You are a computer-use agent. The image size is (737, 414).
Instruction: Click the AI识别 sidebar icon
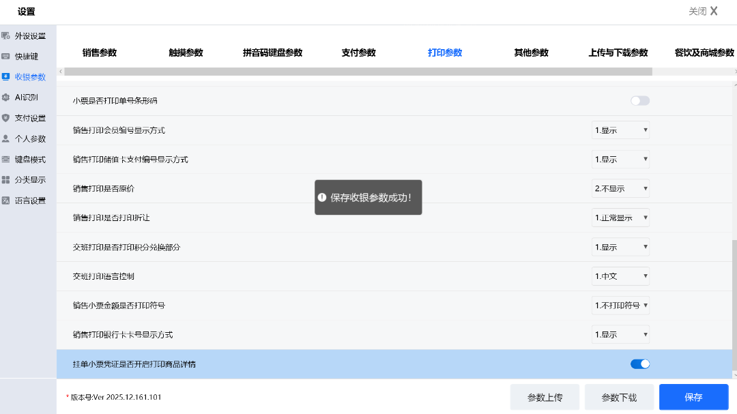(x=6, y=97)
